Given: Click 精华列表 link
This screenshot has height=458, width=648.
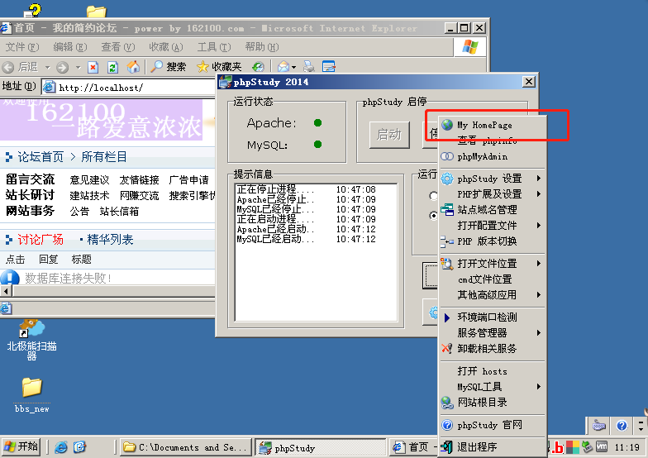Looking at the screenshot, I should point(110,240).
